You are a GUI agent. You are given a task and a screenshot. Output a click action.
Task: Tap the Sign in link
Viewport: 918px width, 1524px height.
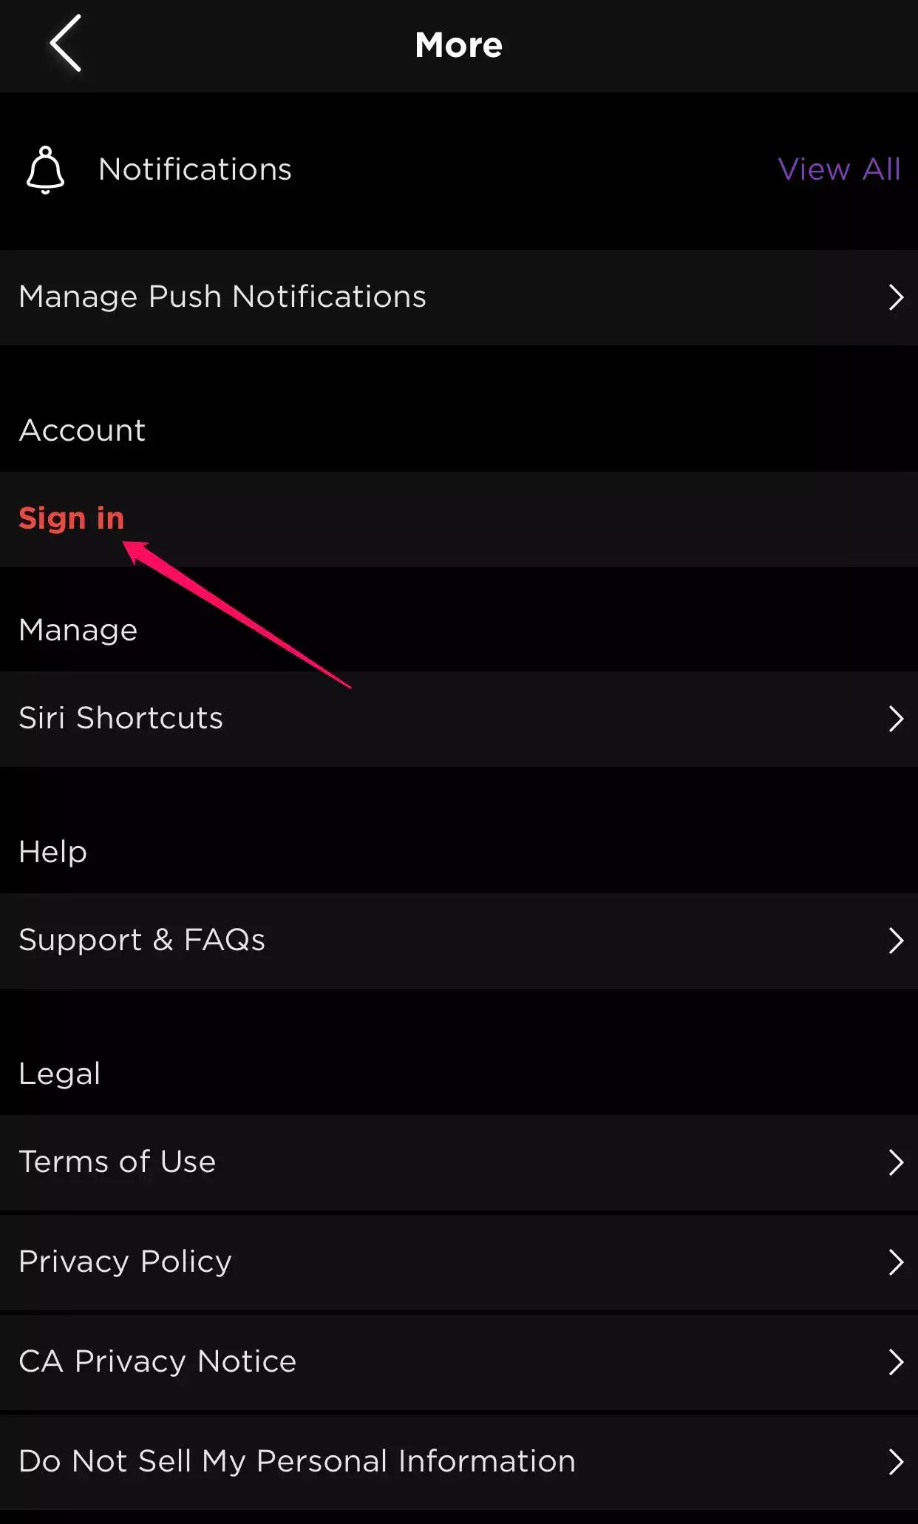(72, 518)
